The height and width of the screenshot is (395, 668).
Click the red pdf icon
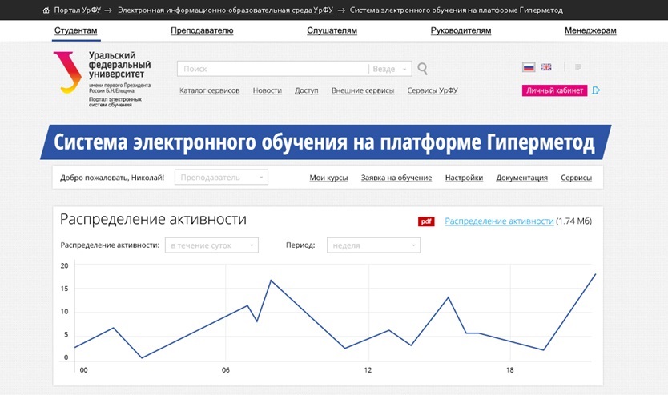click(x=426, y=221)
